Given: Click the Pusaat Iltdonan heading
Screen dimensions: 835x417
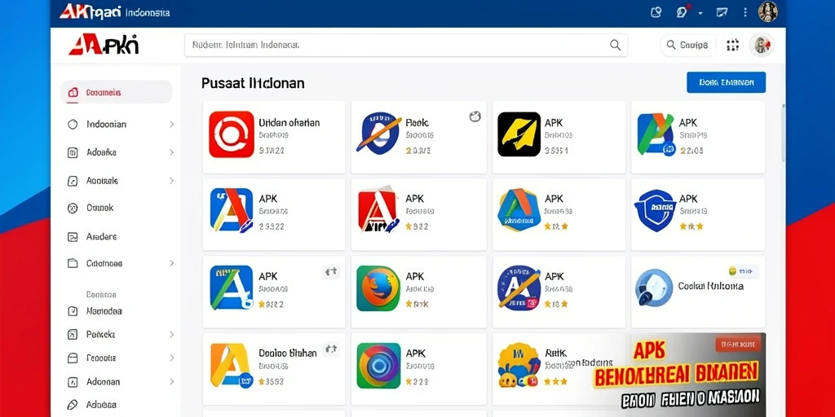Looking at the screenshot, I should 253,83.
